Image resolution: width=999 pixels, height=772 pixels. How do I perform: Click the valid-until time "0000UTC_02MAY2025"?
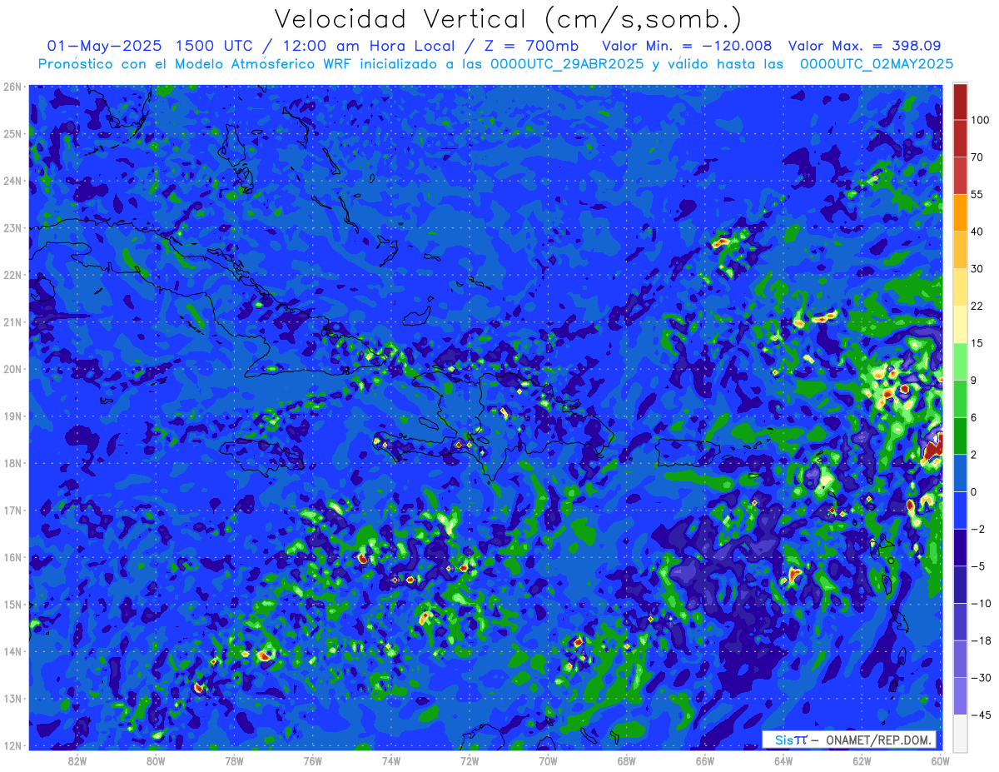[877, 63]
